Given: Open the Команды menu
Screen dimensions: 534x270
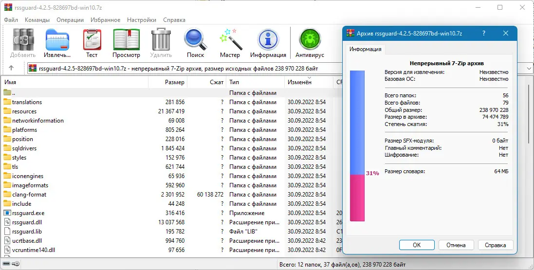Looking at the screenshot, I should click(37, 20).
